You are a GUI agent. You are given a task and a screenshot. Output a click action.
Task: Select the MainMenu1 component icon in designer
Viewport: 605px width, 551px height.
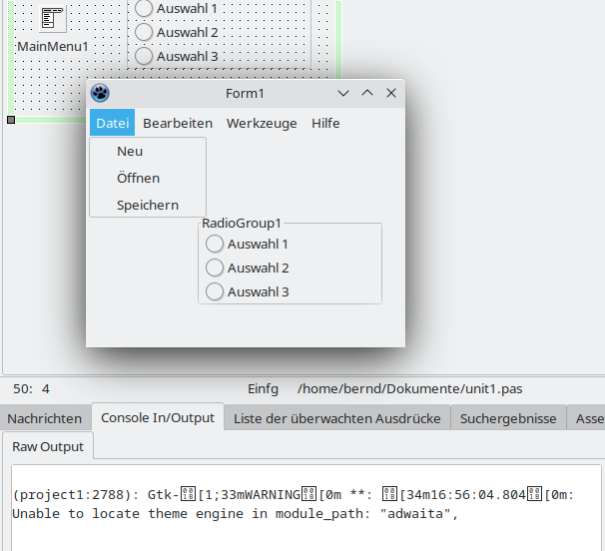[x=53, y=20]
